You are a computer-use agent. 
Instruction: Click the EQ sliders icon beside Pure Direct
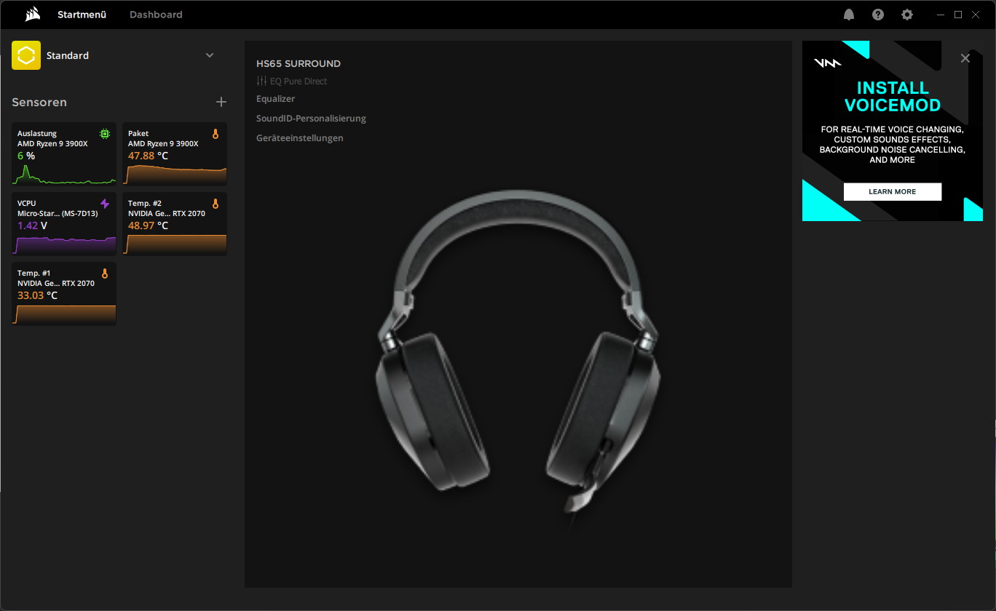[x=262, y=81]
